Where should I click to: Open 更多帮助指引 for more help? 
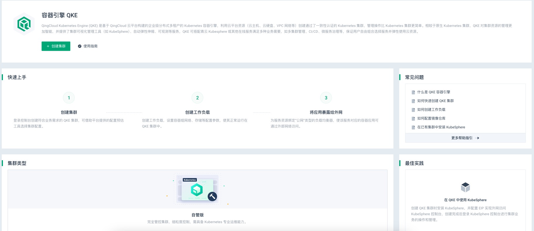[x=462, y=138]
